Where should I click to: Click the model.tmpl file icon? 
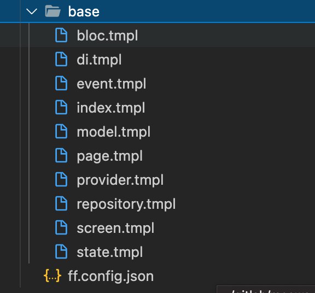tap(61, 131)
